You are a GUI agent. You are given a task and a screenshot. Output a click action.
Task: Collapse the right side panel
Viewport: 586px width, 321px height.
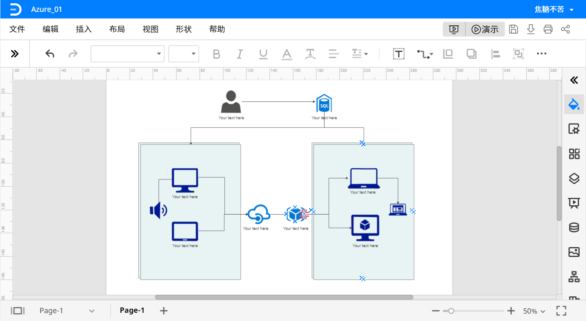(x=574, y=80)
